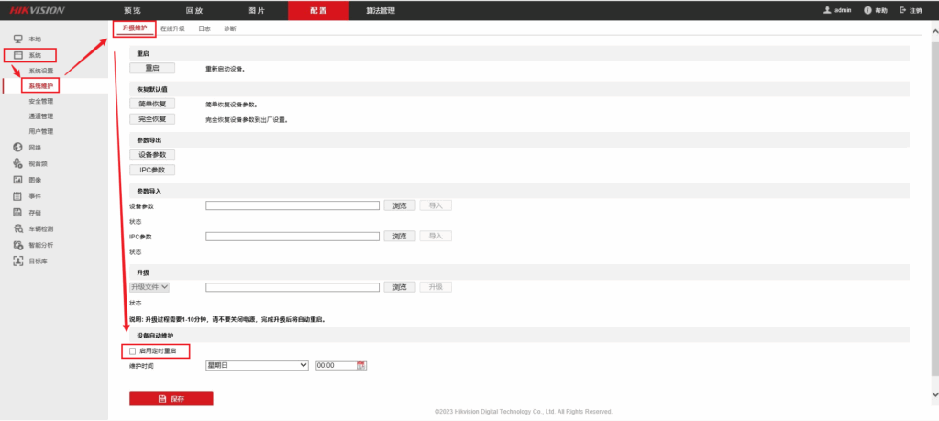
Task: Click the 网络 (Network) globe icon in sidebar
Action: pos(17,147)
